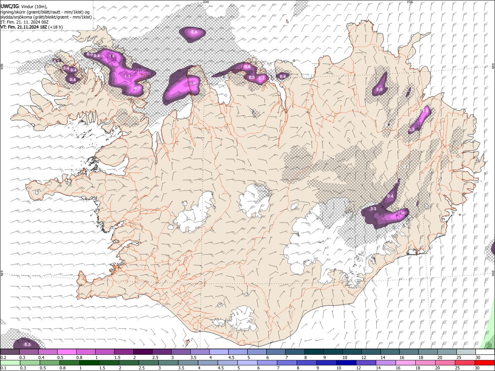The height and width of the screenshot is (371, 495).
Task: Click the 4.5 label in bottom legend row
Action: (x=221, y=368)
